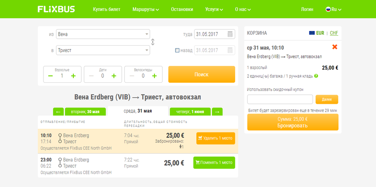
Task: Enable the return trip checkbox
Action: [177, 50]
